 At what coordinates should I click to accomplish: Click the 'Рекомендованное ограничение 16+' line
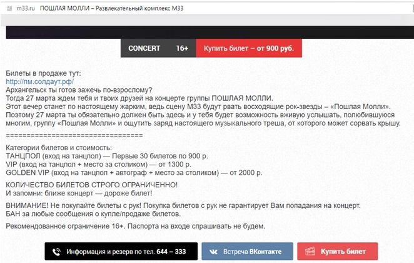pos(135,226)
